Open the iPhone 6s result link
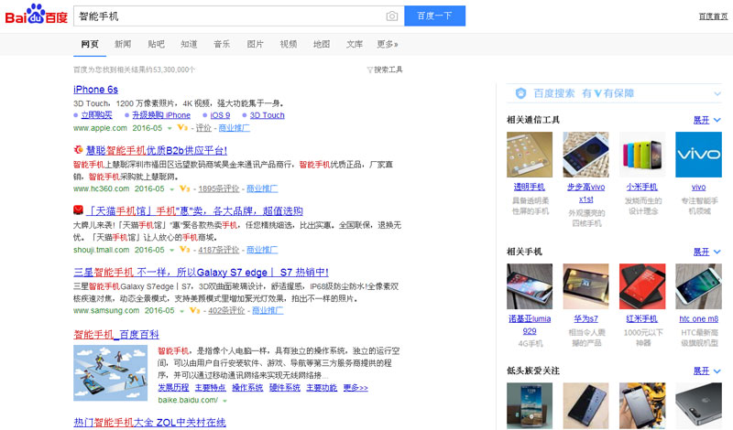The height and width of the screenshot is (430, 733). 95,90
